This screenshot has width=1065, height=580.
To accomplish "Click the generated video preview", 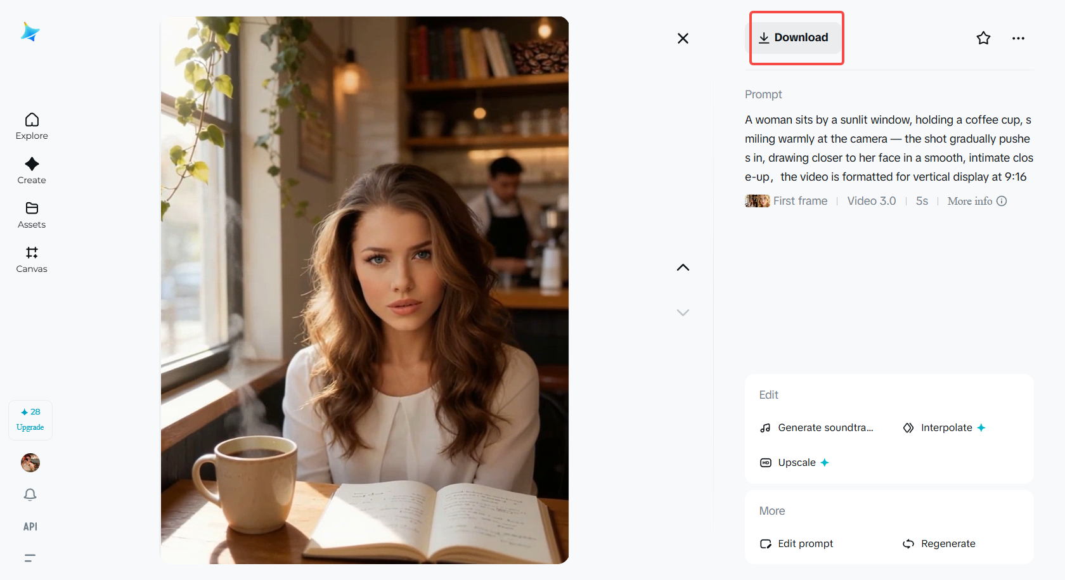I will 365,290.
